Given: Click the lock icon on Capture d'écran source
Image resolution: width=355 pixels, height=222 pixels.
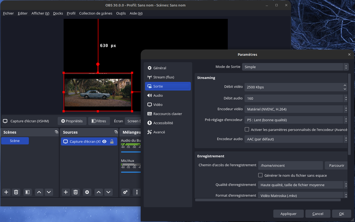Looking at the screenshot, I should pyautogui.click(x=112, y=141).
